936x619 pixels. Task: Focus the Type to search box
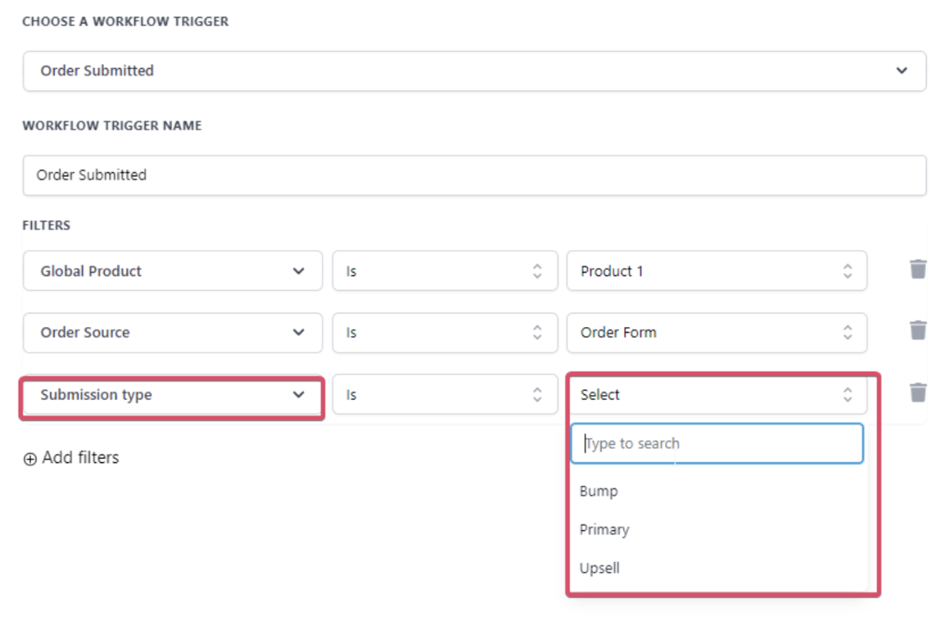(716, 444)
